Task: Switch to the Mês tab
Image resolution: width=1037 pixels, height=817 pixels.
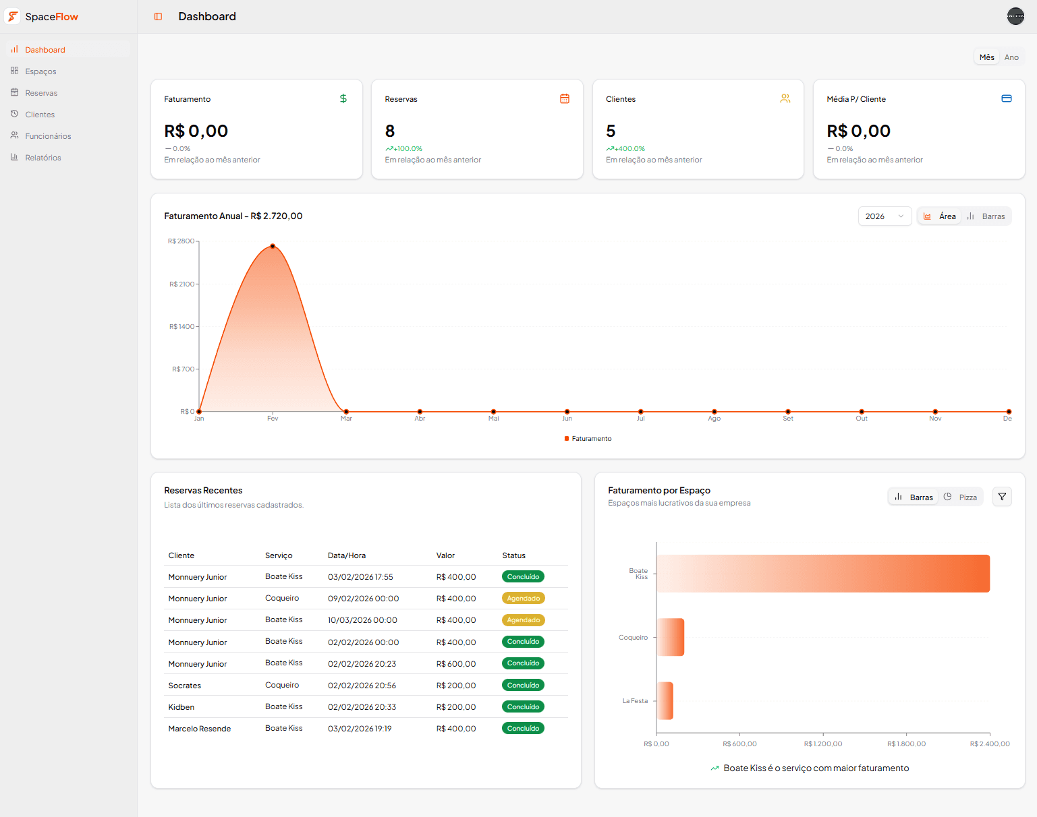Action: tap(986, 57)
